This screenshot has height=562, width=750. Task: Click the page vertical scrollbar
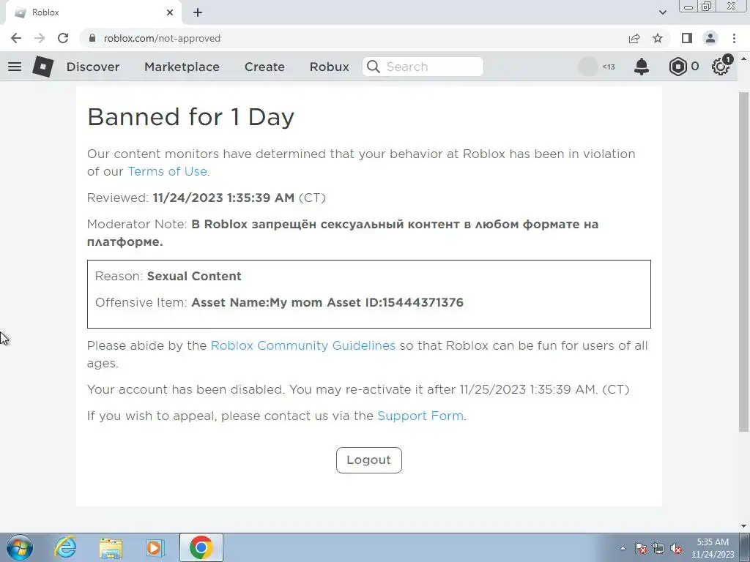[743, 261]
